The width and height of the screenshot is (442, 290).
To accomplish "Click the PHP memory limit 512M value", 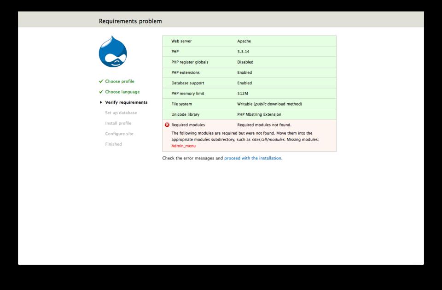I will coord(243,94).
